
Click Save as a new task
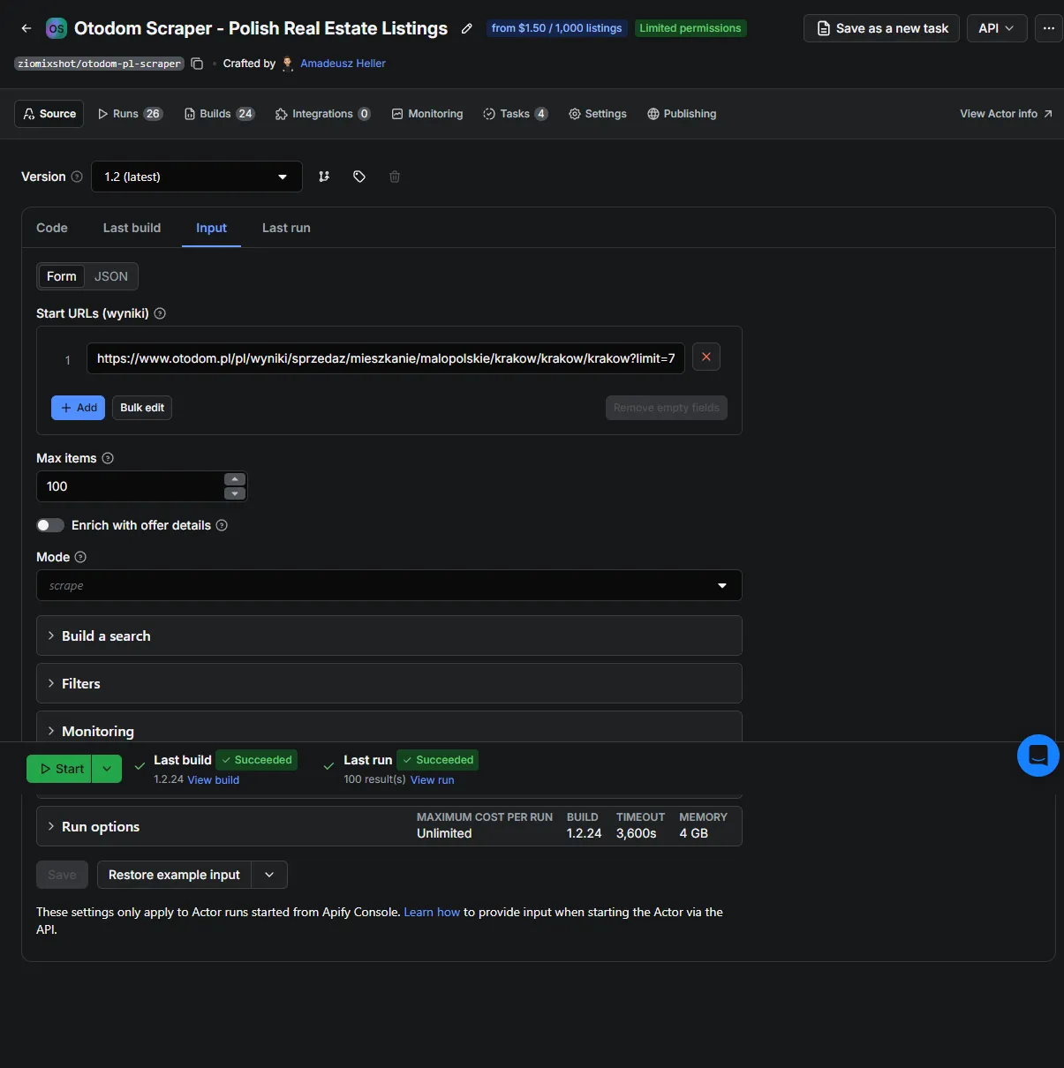tap(881, 28)
